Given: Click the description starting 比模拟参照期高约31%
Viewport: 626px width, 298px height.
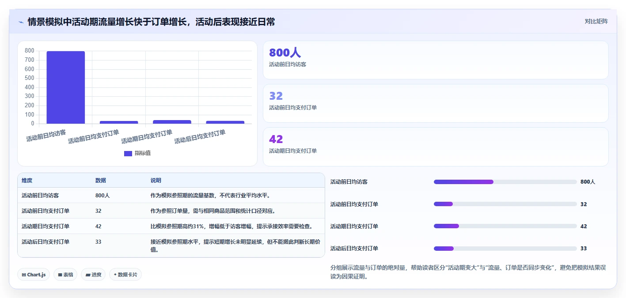Looking at the screenshot, I should tap(232, 226).
